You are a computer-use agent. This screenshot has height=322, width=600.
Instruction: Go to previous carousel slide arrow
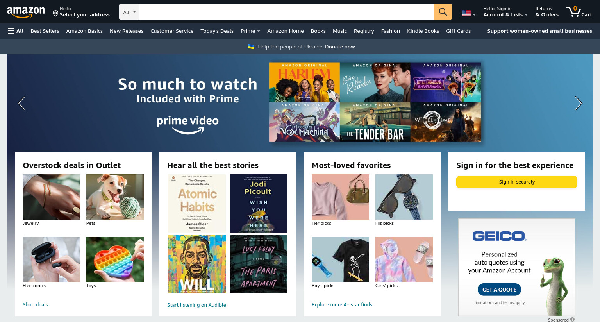point(22,103)
